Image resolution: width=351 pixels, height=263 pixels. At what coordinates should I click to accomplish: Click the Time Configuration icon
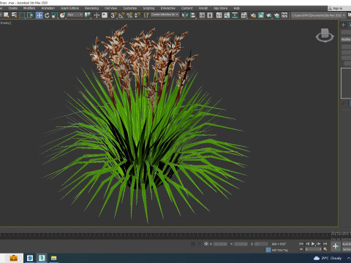(x=325, y=249)
